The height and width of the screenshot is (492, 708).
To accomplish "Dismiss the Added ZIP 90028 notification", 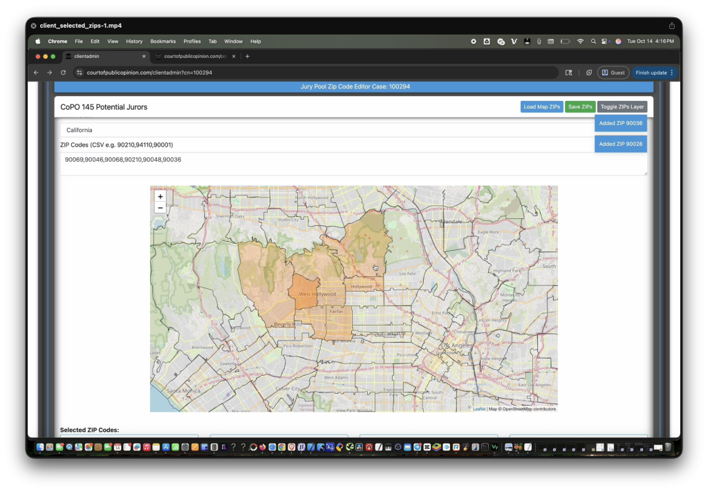I will click(x=620, y=144).
